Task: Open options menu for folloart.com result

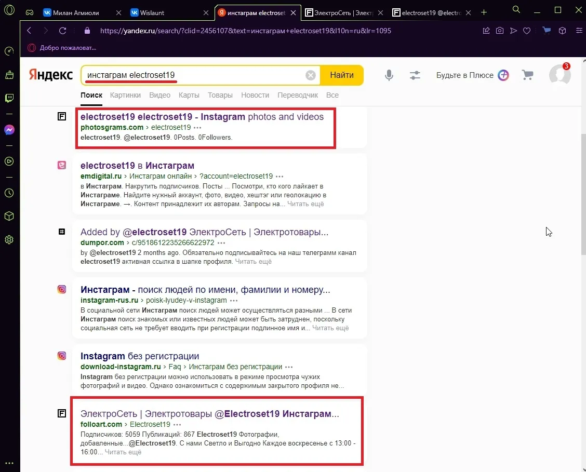Action: (x=177, y=425)
